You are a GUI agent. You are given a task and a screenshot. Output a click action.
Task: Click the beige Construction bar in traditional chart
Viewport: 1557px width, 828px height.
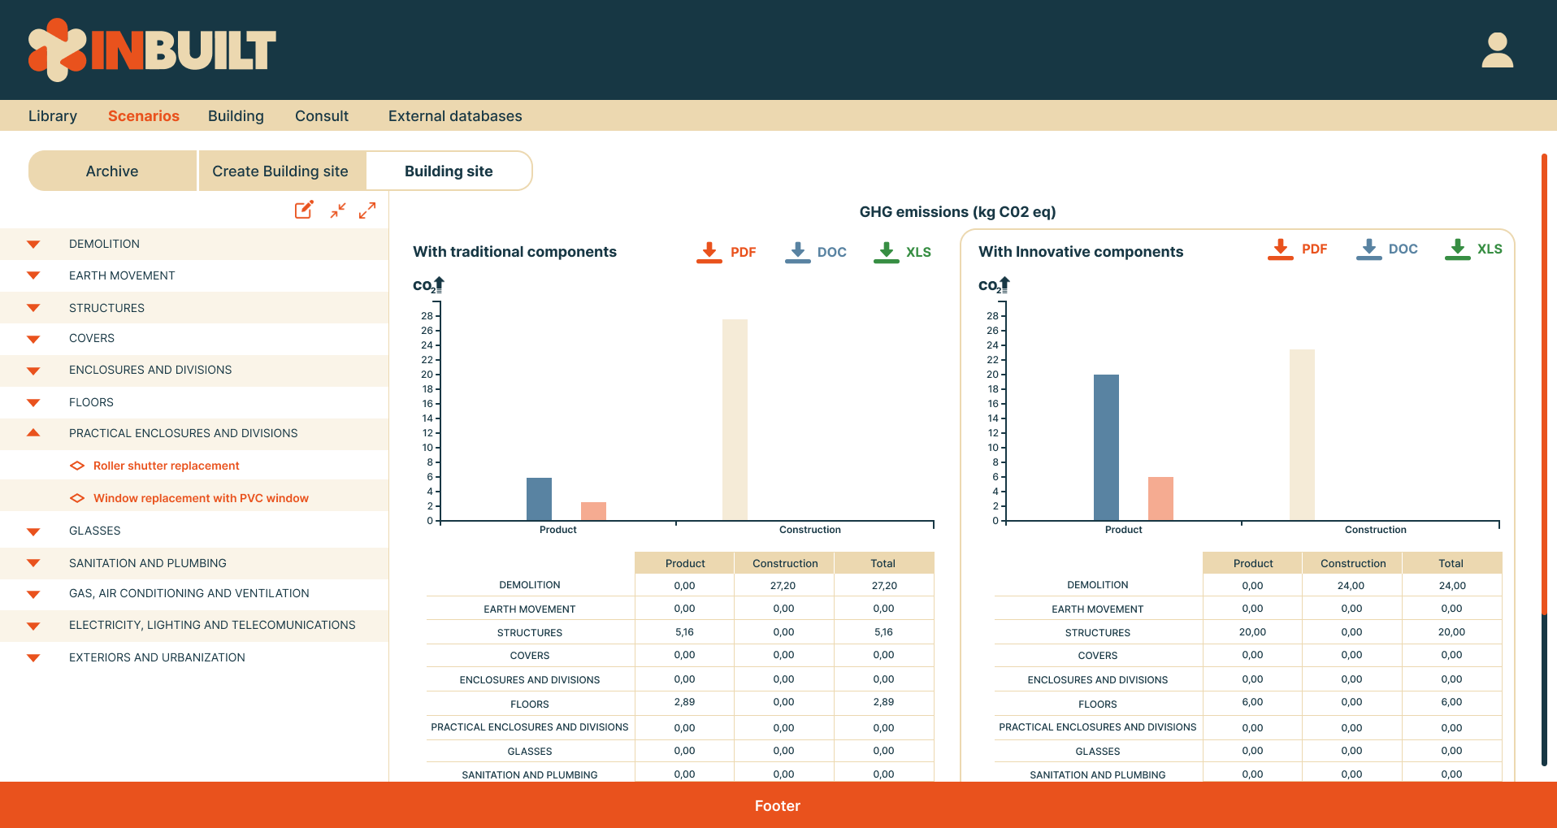click(735, 420)
